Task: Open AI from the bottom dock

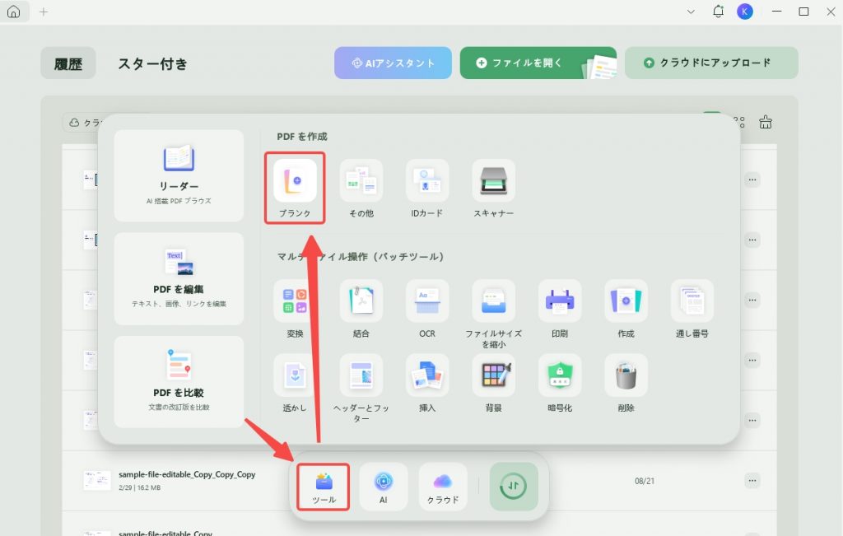Action: (384, 487)
